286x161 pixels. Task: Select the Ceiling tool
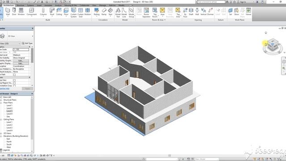coord(59,12)
